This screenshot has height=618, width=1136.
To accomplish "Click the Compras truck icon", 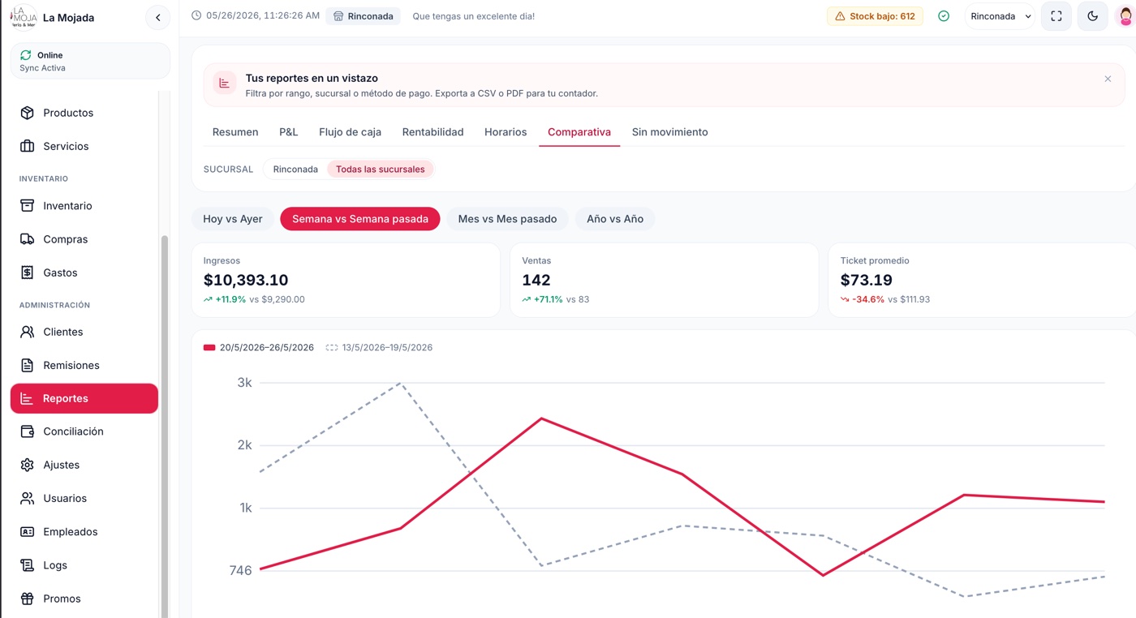I will pos(28,239).
